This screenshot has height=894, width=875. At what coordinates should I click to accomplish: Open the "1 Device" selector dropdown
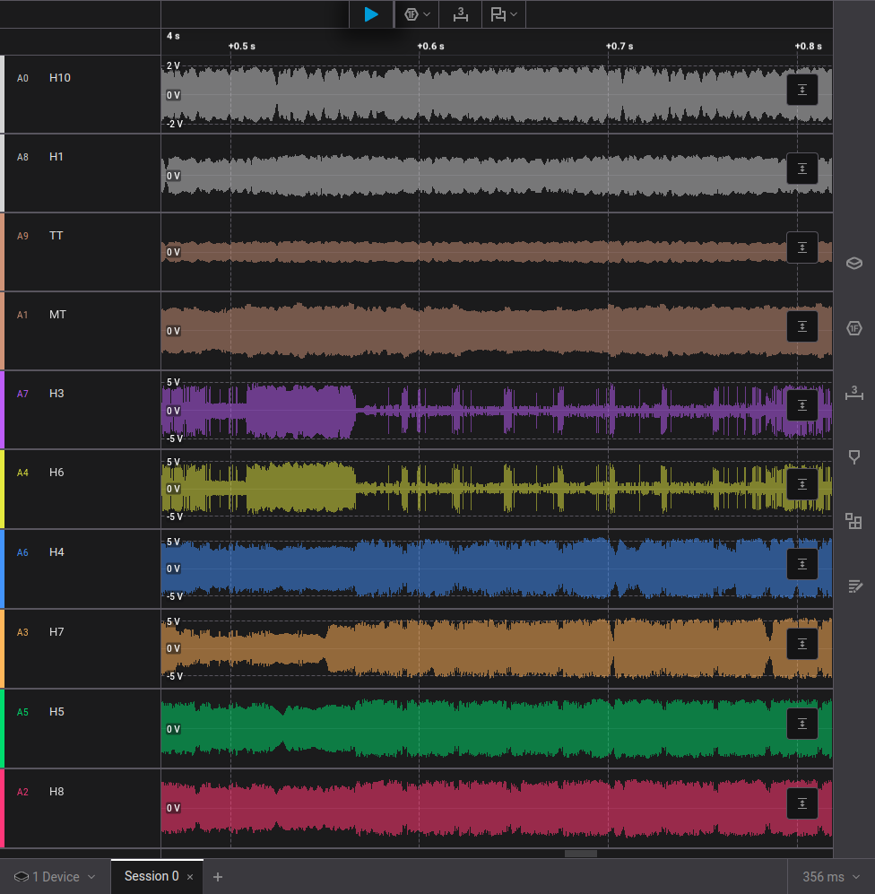(56, 877)
